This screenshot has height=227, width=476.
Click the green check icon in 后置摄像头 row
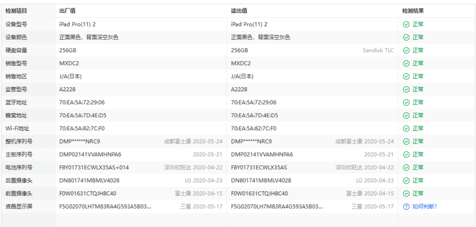406,180
